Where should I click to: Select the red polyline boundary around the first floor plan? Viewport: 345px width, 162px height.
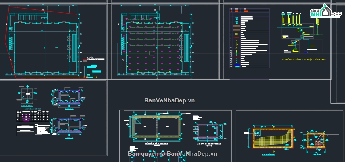[x=43, y=42]
